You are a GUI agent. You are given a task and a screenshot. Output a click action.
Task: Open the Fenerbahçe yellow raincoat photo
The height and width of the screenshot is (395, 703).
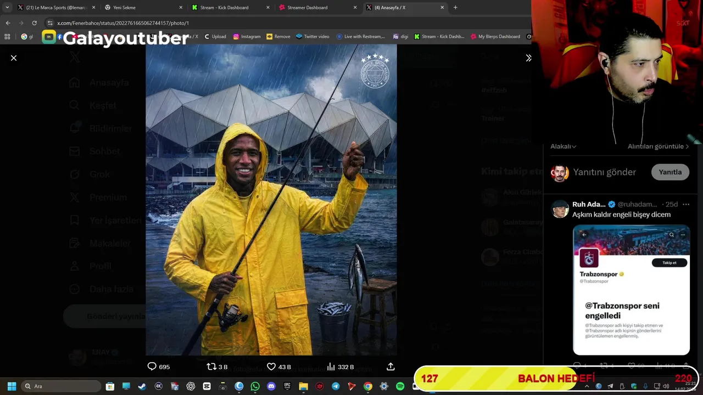pyautogui.click(x=271, y=200)
